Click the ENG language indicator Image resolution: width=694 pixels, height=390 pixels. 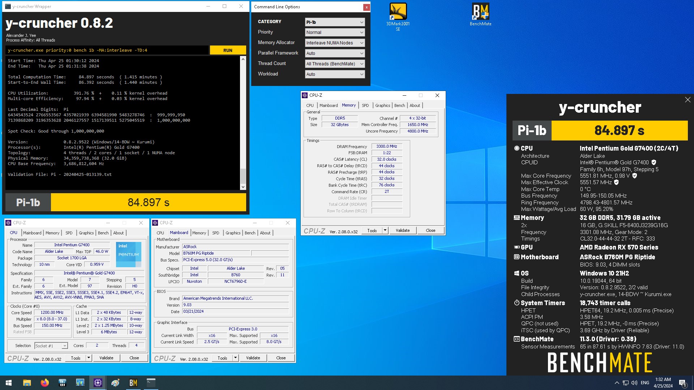[x=645, y=383]
